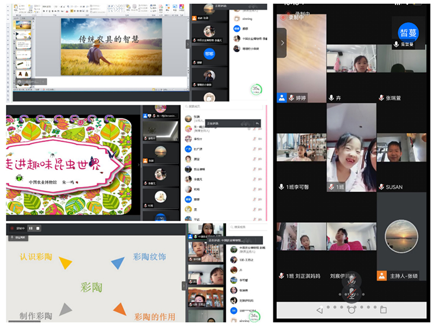Tap the 录制中 recording indicator on phone
The width and height of the screenshot is (434, 326).
click(292, 17)
